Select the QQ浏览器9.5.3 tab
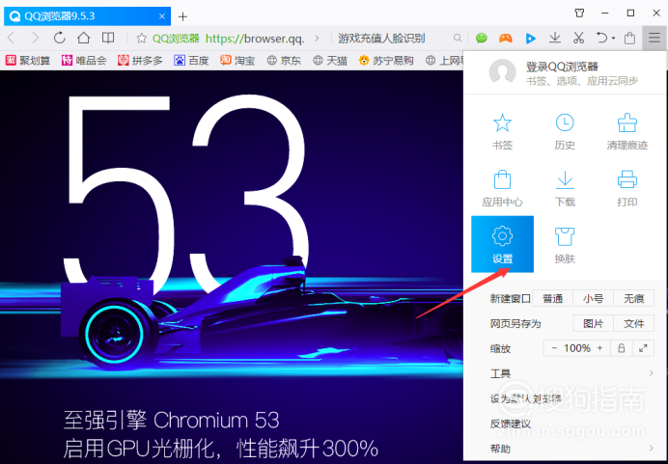Viewport: 668px width, 464px height. click(87, 16)
